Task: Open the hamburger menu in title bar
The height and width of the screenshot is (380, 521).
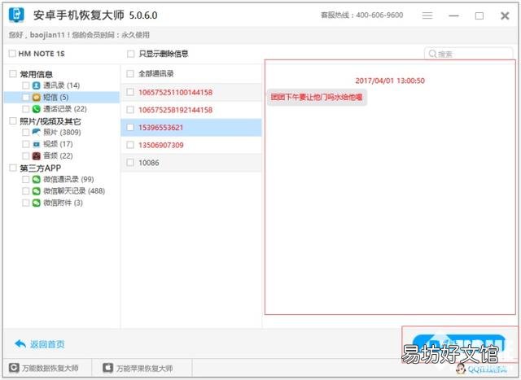Action: [x=427, y=15]
